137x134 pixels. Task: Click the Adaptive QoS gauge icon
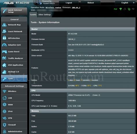point(4,45)
